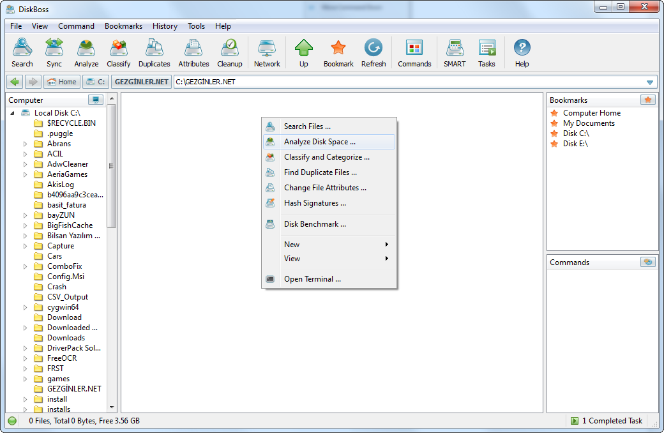Viewport: 664px width, 433px height.
Task: Click the green status indicator icon
Action: point(12,421)
